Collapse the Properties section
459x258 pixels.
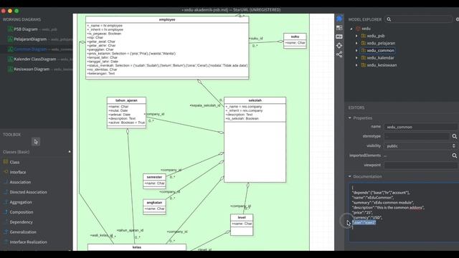[x=350, y=118]
